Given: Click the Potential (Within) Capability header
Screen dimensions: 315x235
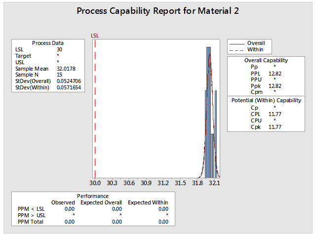Looking at the screenshot, I should tap(266, 100).
